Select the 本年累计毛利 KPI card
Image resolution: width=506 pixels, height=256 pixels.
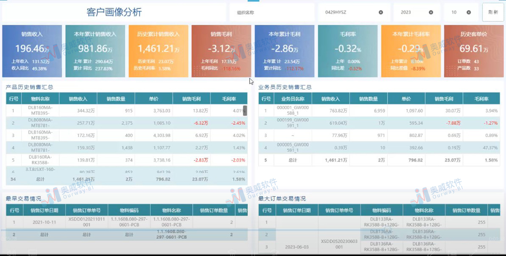tap(284, 51)
